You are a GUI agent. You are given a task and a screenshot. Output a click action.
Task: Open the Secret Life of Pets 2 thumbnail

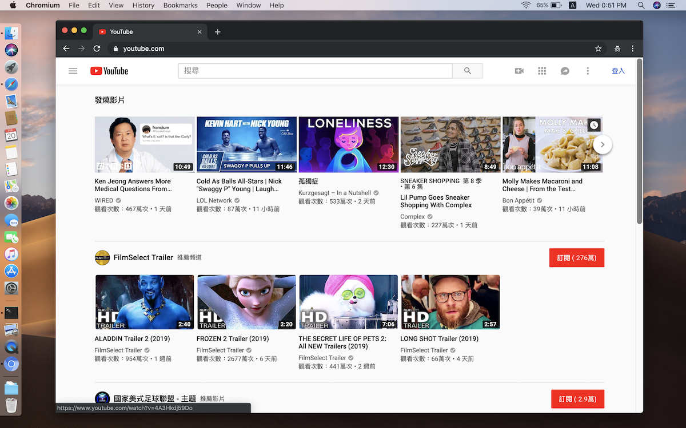(349, 302)
